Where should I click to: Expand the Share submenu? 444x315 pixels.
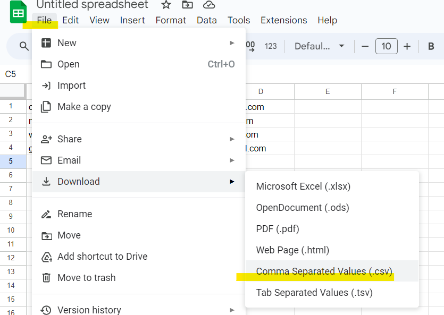139,139
